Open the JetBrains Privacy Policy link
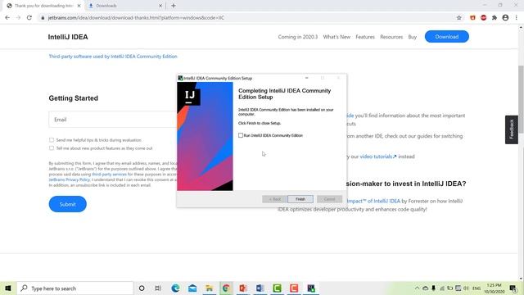524x295 pixels. pyautogui.click(x=70, y=179)
